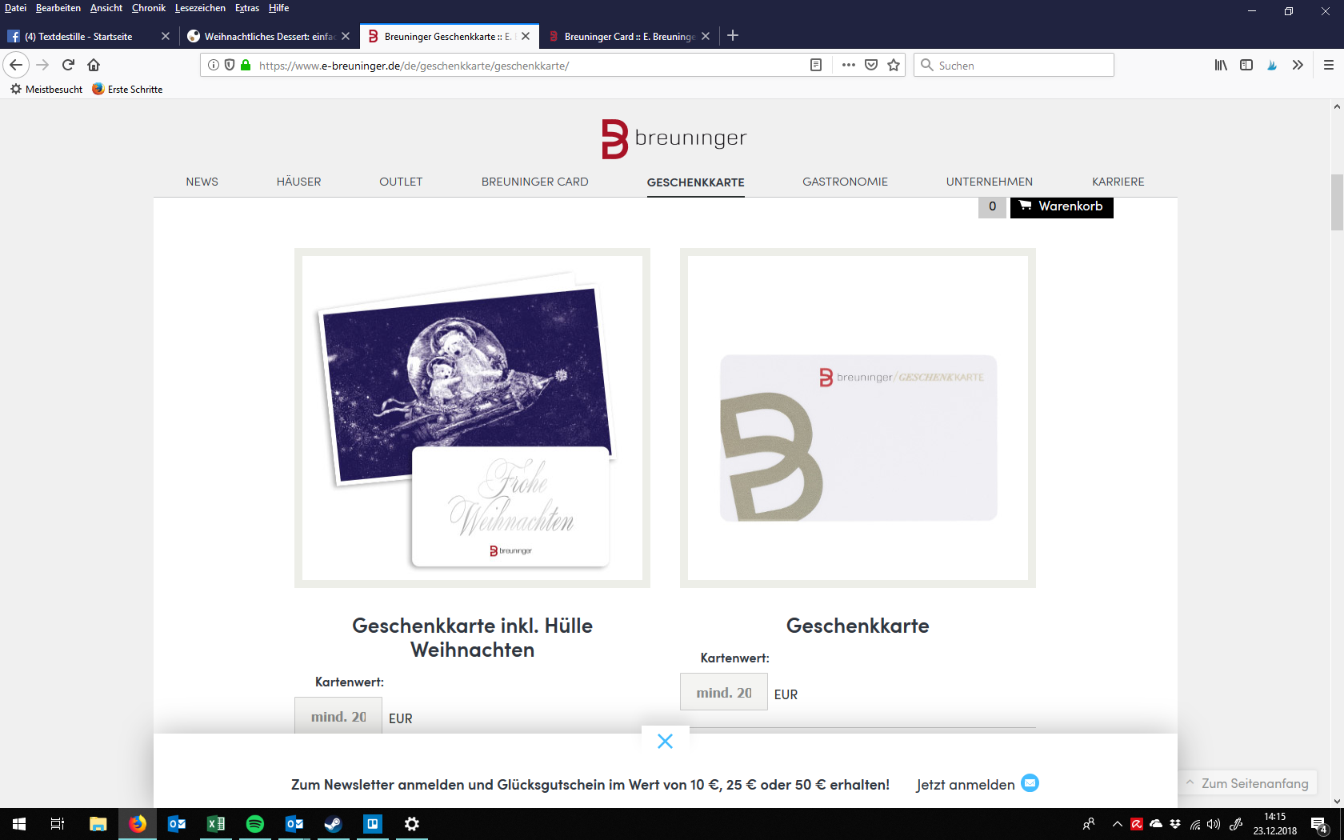The image size is (1344, 840).
Task: Open UNTERNEHMEN page
Action: 989,182
